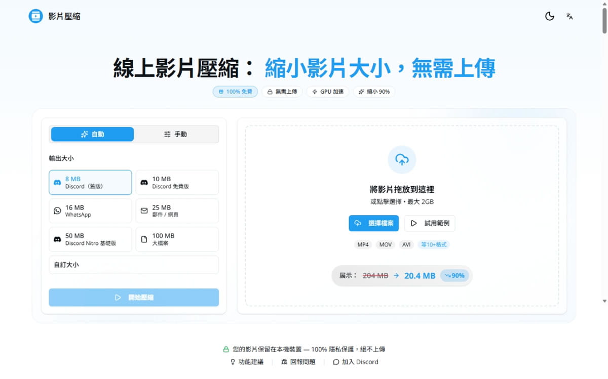Select the 16 MB WhatsApp output size
This screenshot has height=379, width=608.
tap(90, 210)
